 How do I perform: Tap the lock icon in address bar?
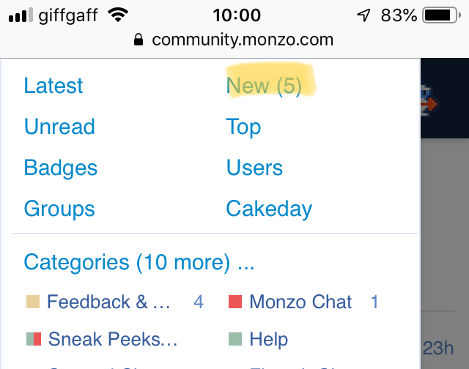pos(139,41)
